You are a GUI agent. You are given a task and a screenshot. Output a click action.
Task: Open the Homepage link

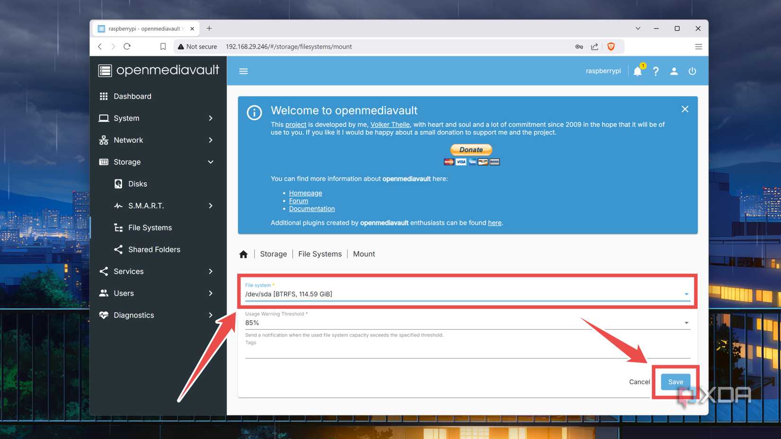pyautogui.click(x=305, y=193)
